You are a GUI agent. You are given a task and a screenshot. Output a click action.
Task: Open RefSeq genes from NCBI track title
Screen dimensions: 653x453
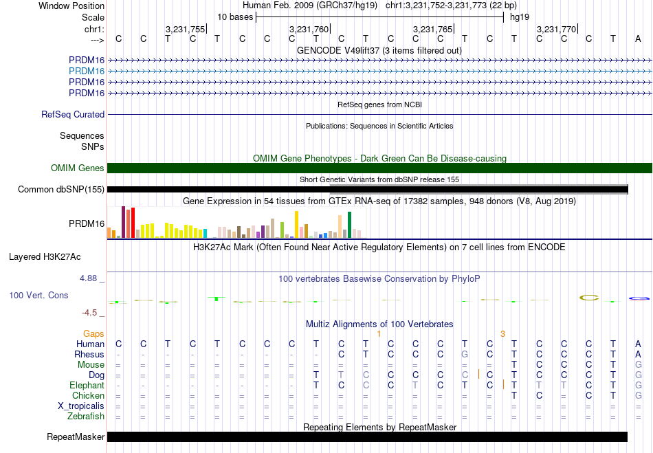pos(379,104)
